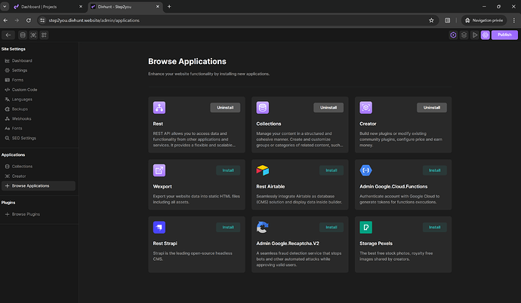Install the Rest Strapi application
The image size is (521, 303).
point(228,227)
